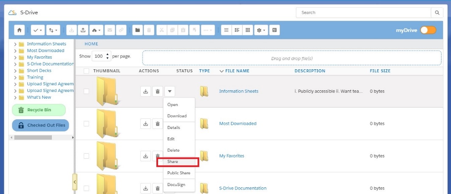Download the Information Sheets folder row icon
Screen dimensions: 451x194
146,92
